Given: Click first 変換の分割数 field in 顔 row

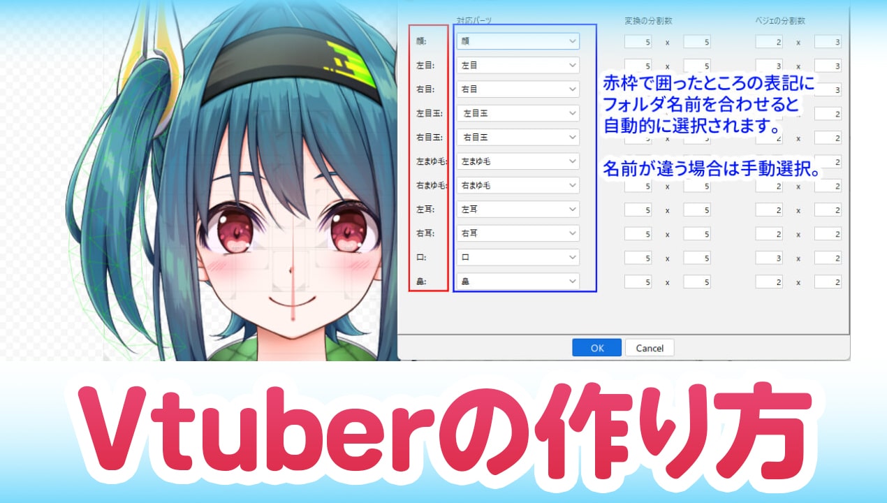Looking at the screenshot, I should tap(638, 42).
